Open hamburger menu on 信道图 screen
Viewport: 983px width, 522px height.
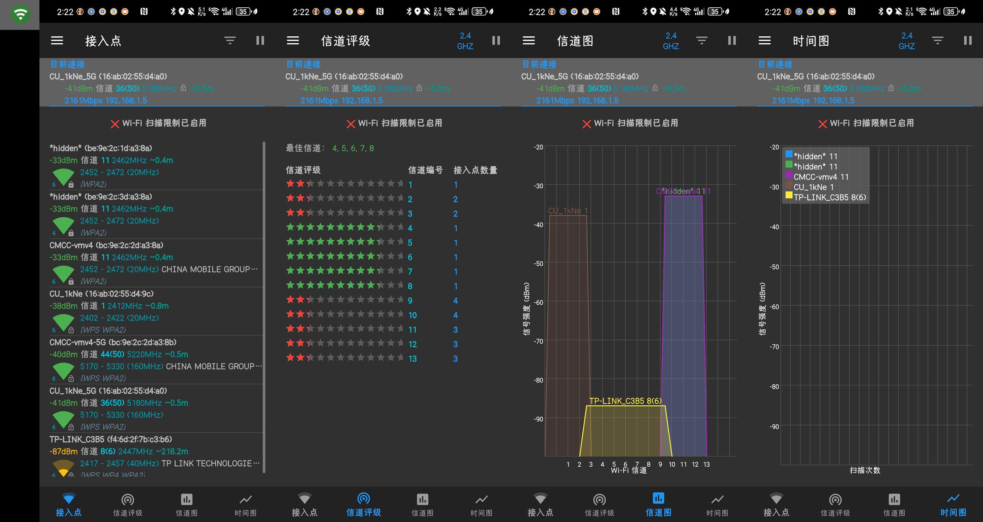[529, 41]
